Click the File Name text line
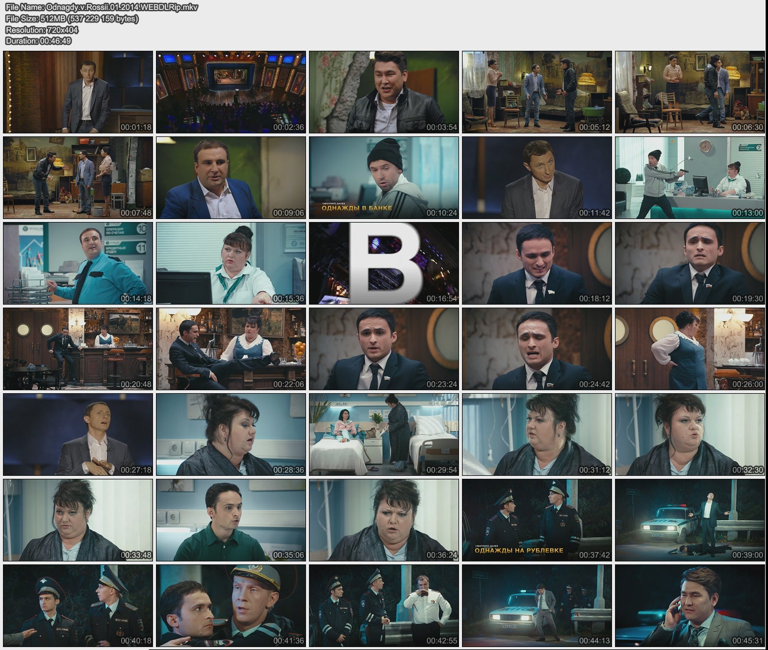768x650 pixels. tap(102, 7)
